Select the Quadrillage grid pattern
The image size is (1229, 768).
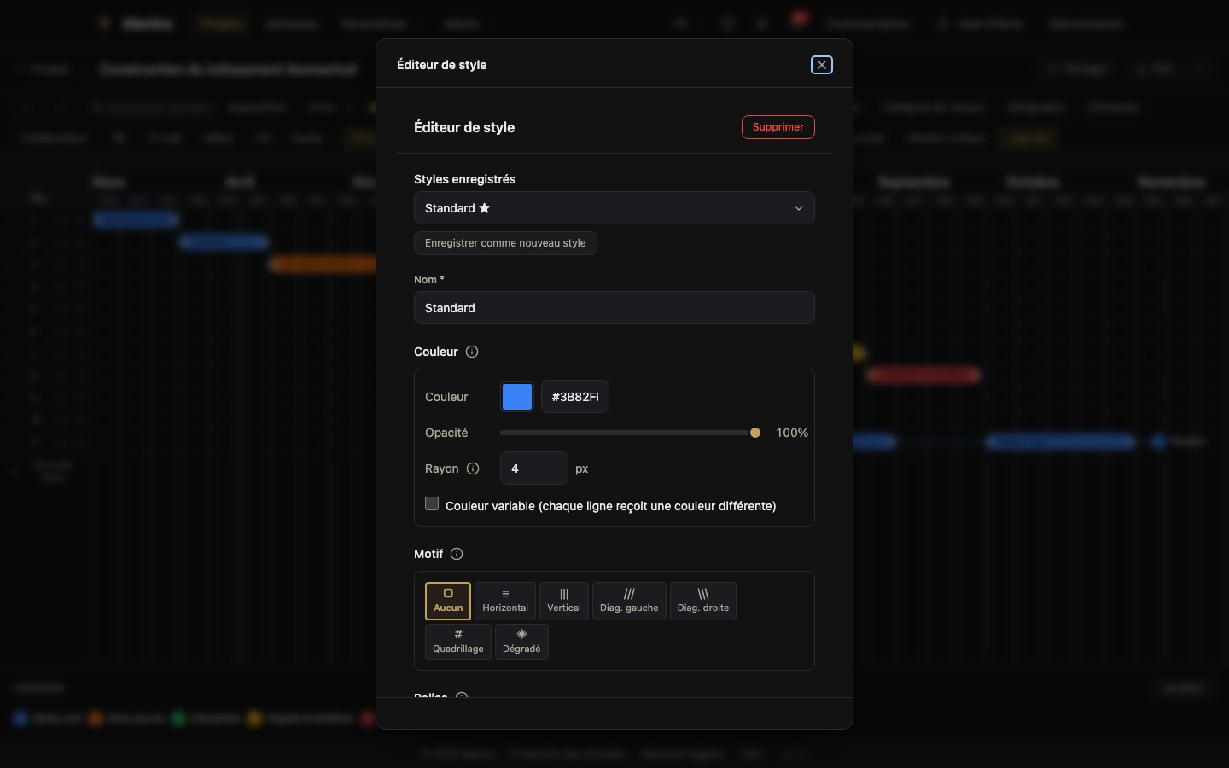point(458,642)
